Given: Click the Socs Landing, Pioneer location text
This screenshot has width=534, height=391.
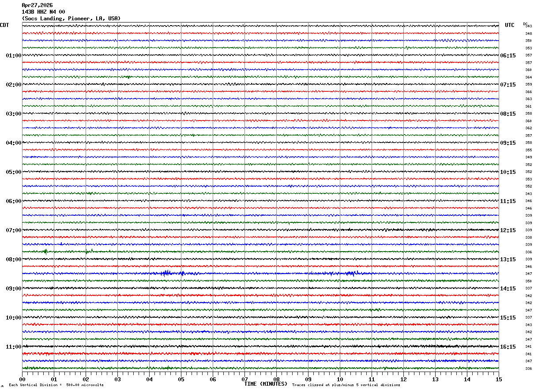Looking at the screenshot, I should tap(71, 19).
